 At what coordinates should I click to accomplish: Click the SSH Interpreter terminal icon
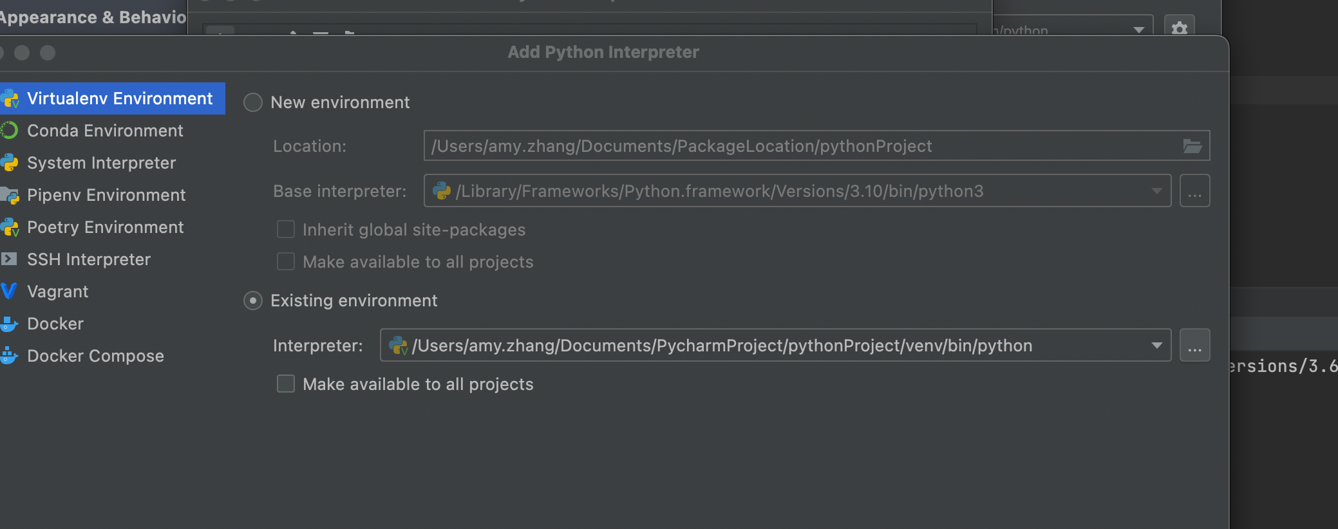point(8,259)
